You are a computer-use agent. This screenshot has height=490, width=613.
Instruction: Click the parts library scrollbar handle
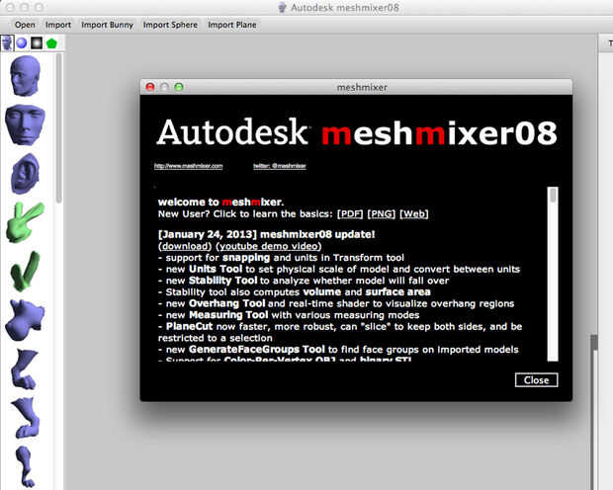click(58, 129)
